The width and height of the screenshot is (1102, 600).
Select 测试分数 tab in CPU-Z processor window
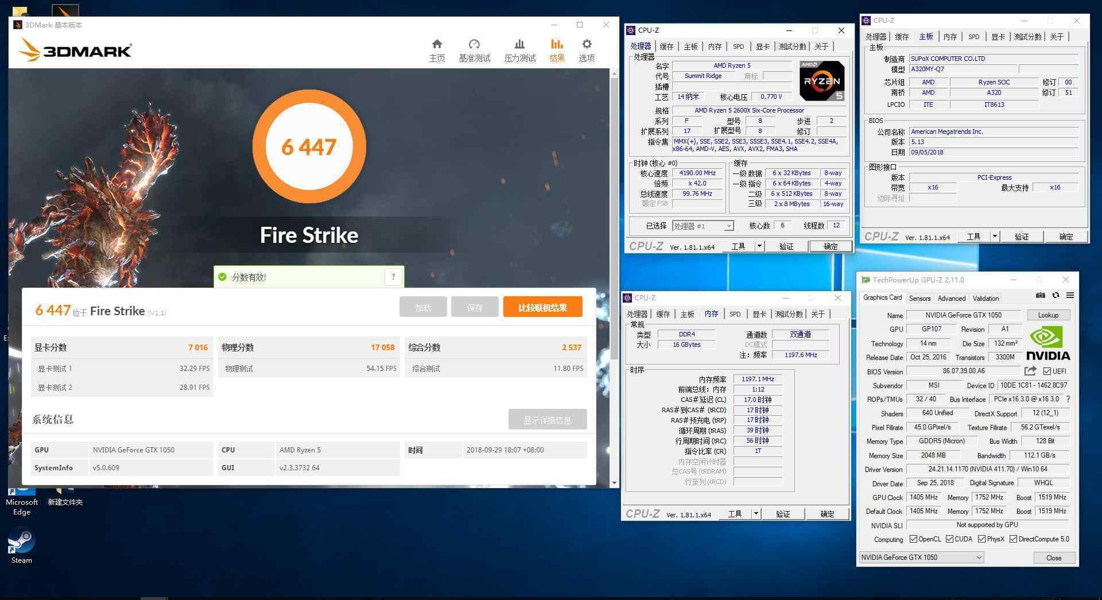[x=792, y=47]
